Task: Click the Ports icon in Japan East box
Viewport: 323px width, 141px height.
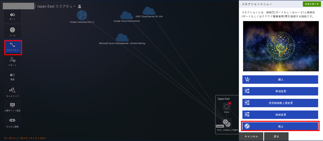Action: tap(227, 106)
